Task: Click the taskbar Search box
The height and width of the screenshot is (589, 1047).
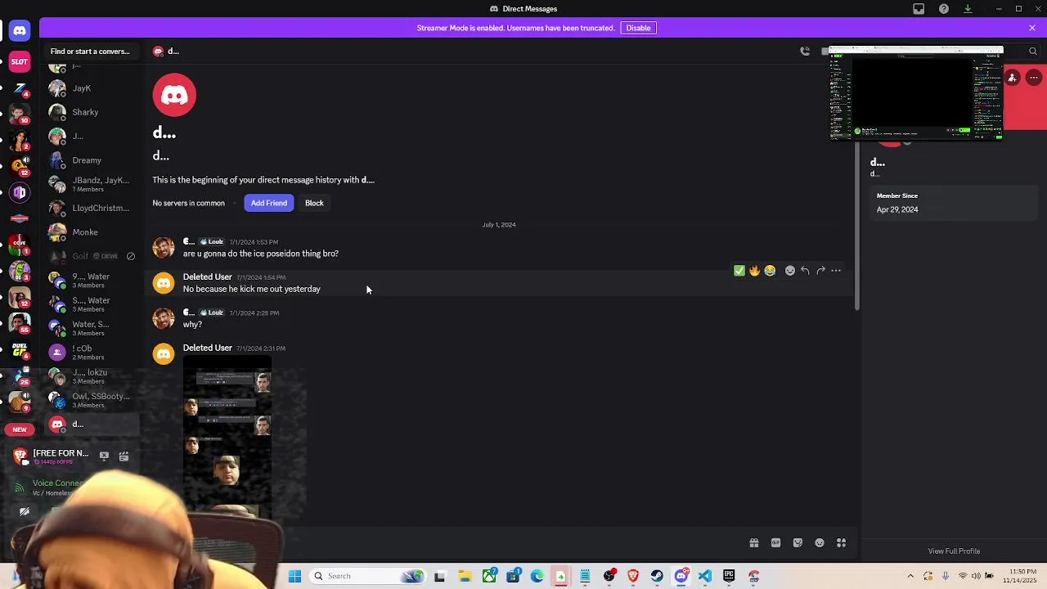Action: [367, 576]
